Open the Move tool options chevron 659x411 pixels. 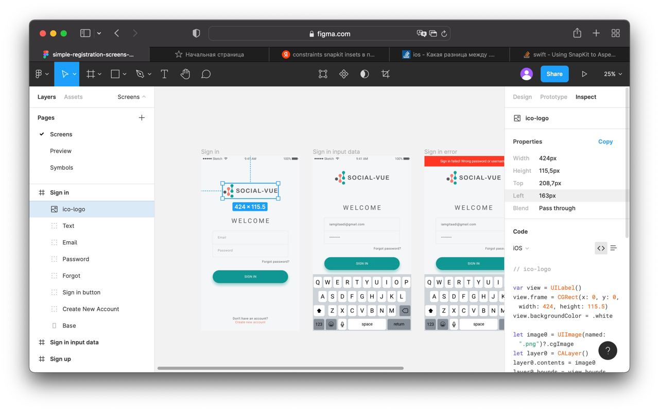coord(75,74)
